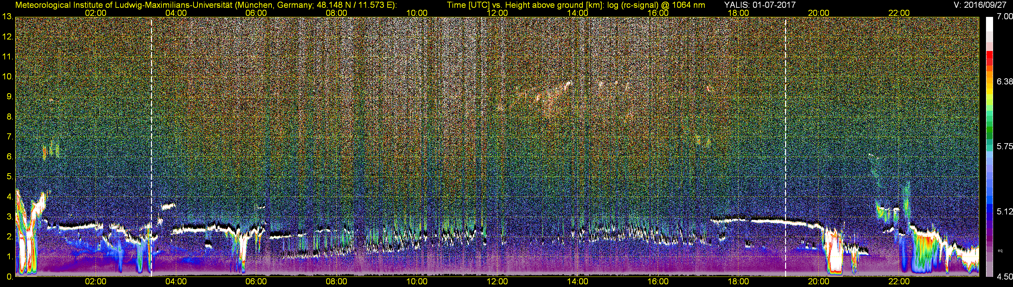This screenshot has height=287, width=1013.
Task: Click the 04:00 label on the bottom axis
Action: tap(176, 282)
